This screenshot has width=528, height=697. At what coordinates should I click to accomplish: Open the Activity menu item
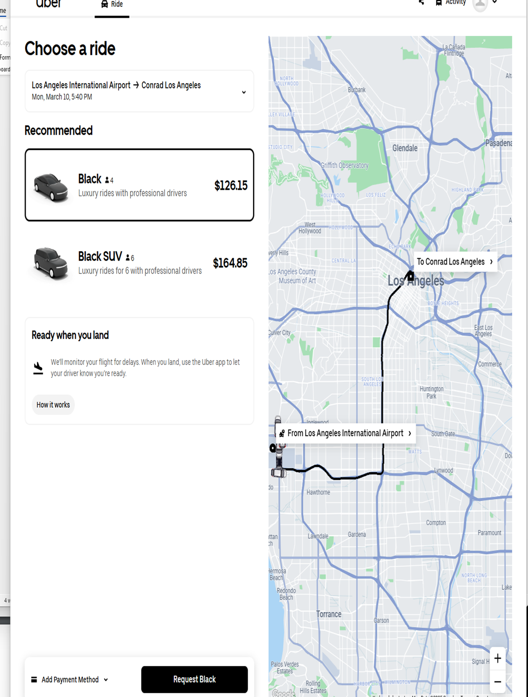coord(450,3)
